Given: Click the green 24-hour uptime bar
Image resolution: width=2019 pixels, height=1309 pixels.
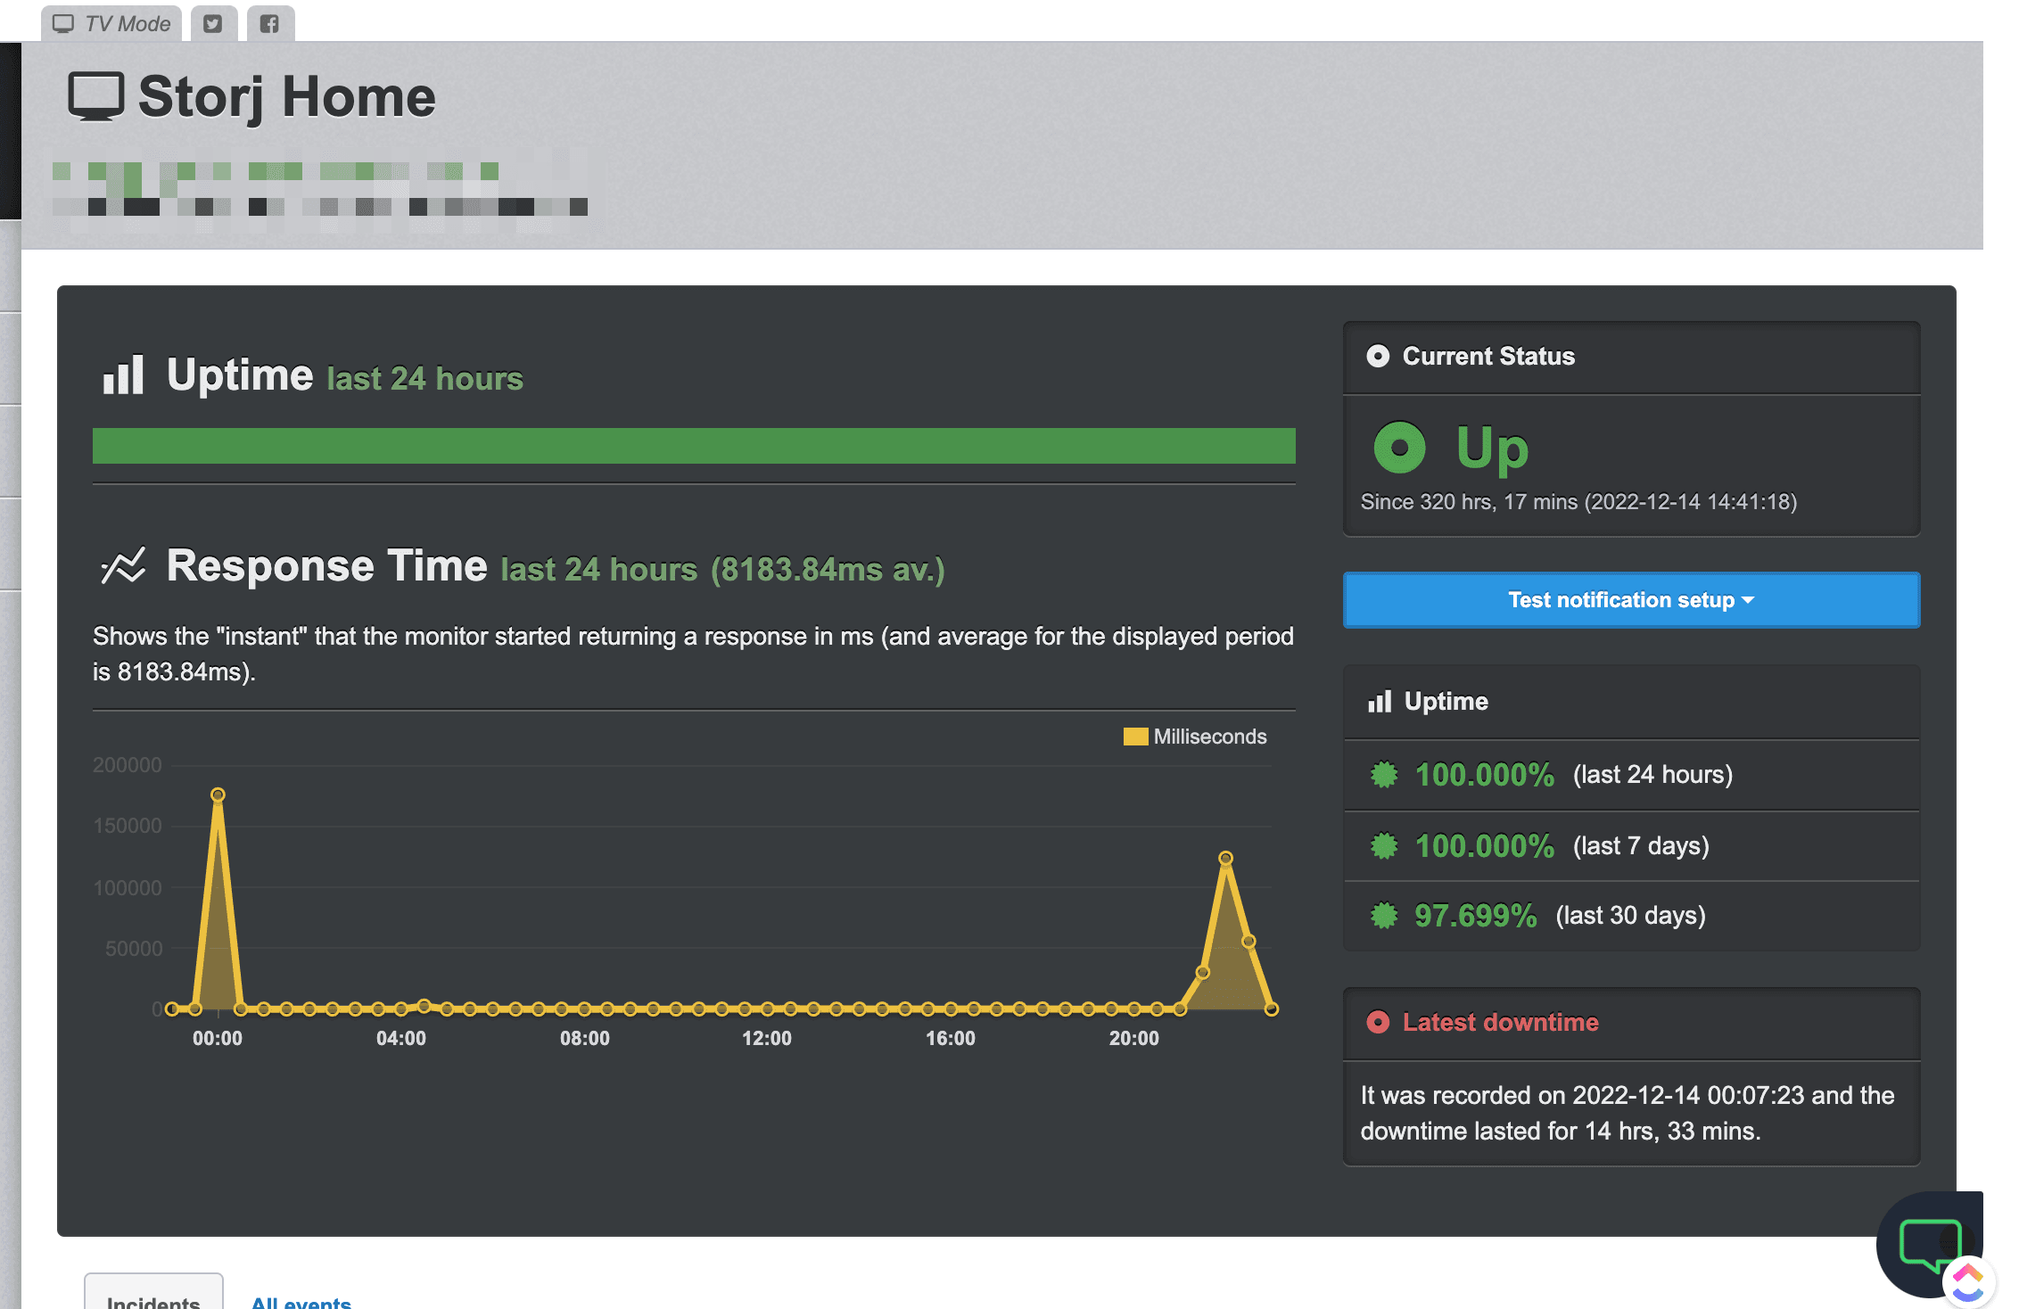Looking at the screenshot, I should point(694,446).
